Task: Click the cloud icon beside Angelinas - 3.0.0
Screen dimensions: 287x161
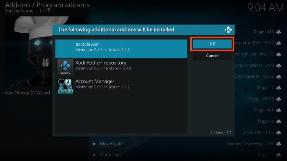Action: pos(279,66)
